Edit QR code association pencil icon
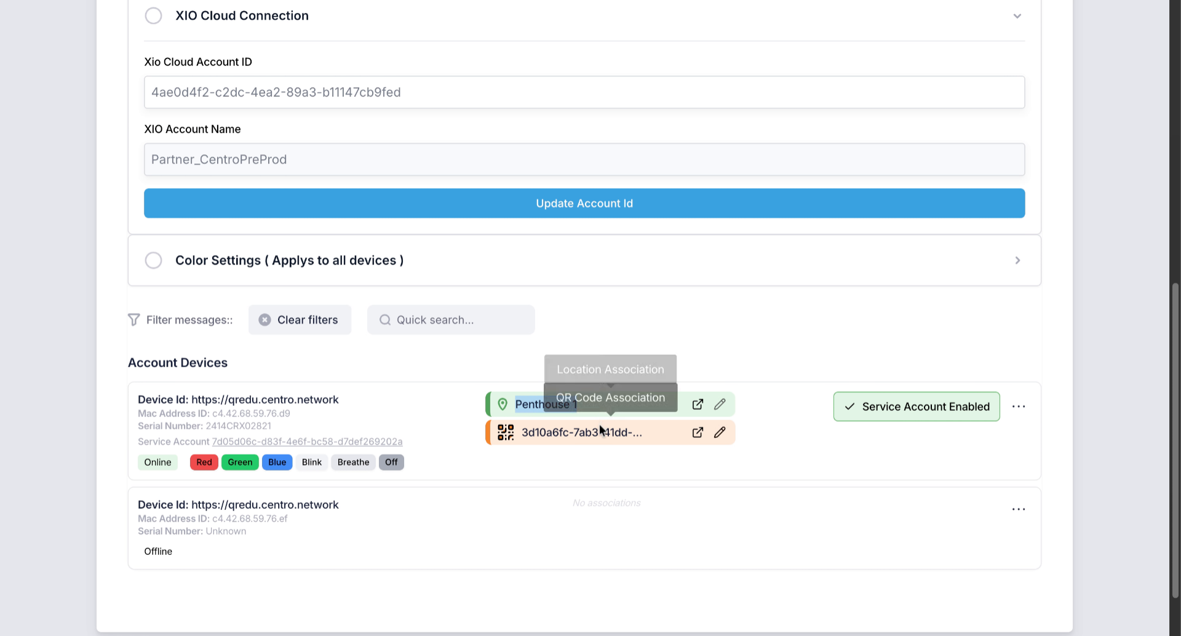This screenshot has width=1181, height=636. pyautogui.click(x=720, y=432)
